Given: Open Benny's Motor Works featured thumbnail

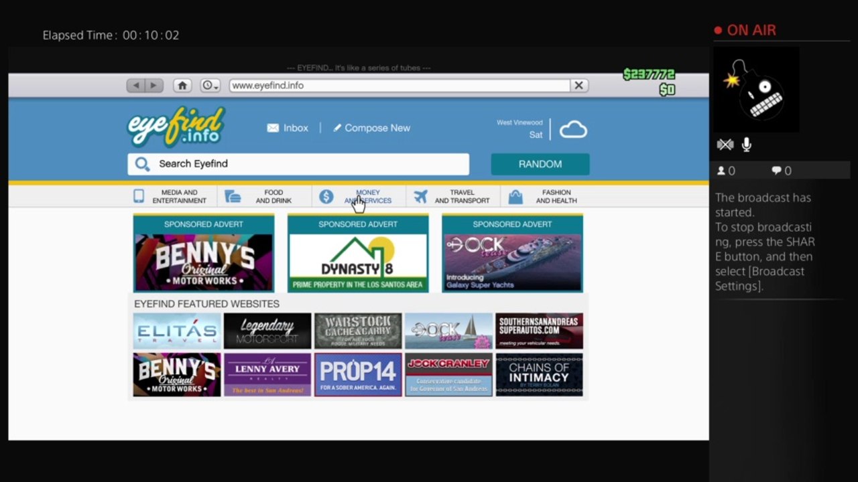Looking at the screenshot, I should tap(177, 375).
